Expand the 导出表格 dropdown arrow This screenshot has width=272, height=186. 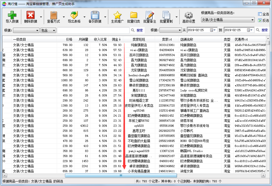click(x=84, y=17)
